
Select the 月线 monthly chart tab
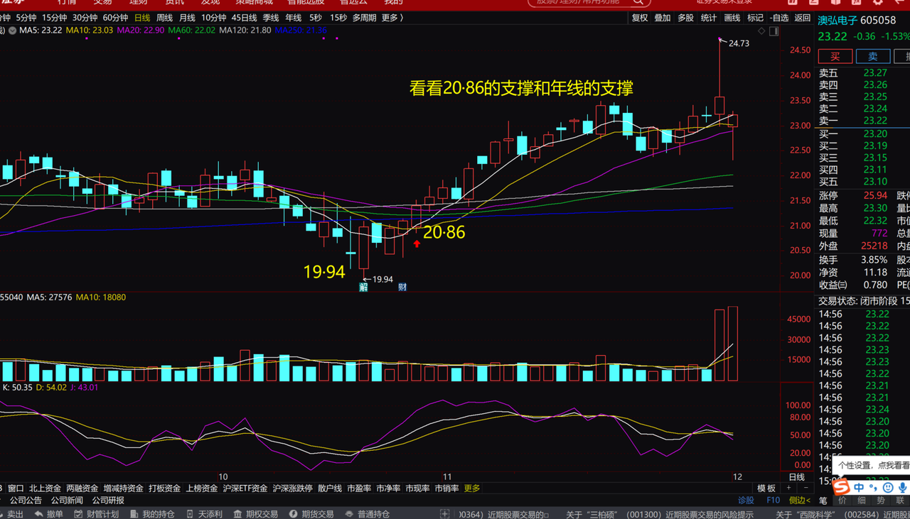pyautogui.click(x=187, y=18)
